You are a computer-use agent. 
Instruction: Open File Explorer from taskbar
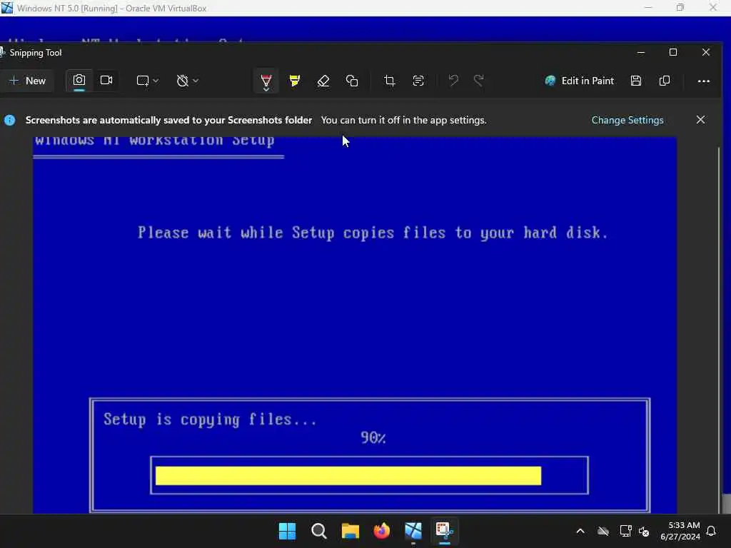[x=350, y=531]
